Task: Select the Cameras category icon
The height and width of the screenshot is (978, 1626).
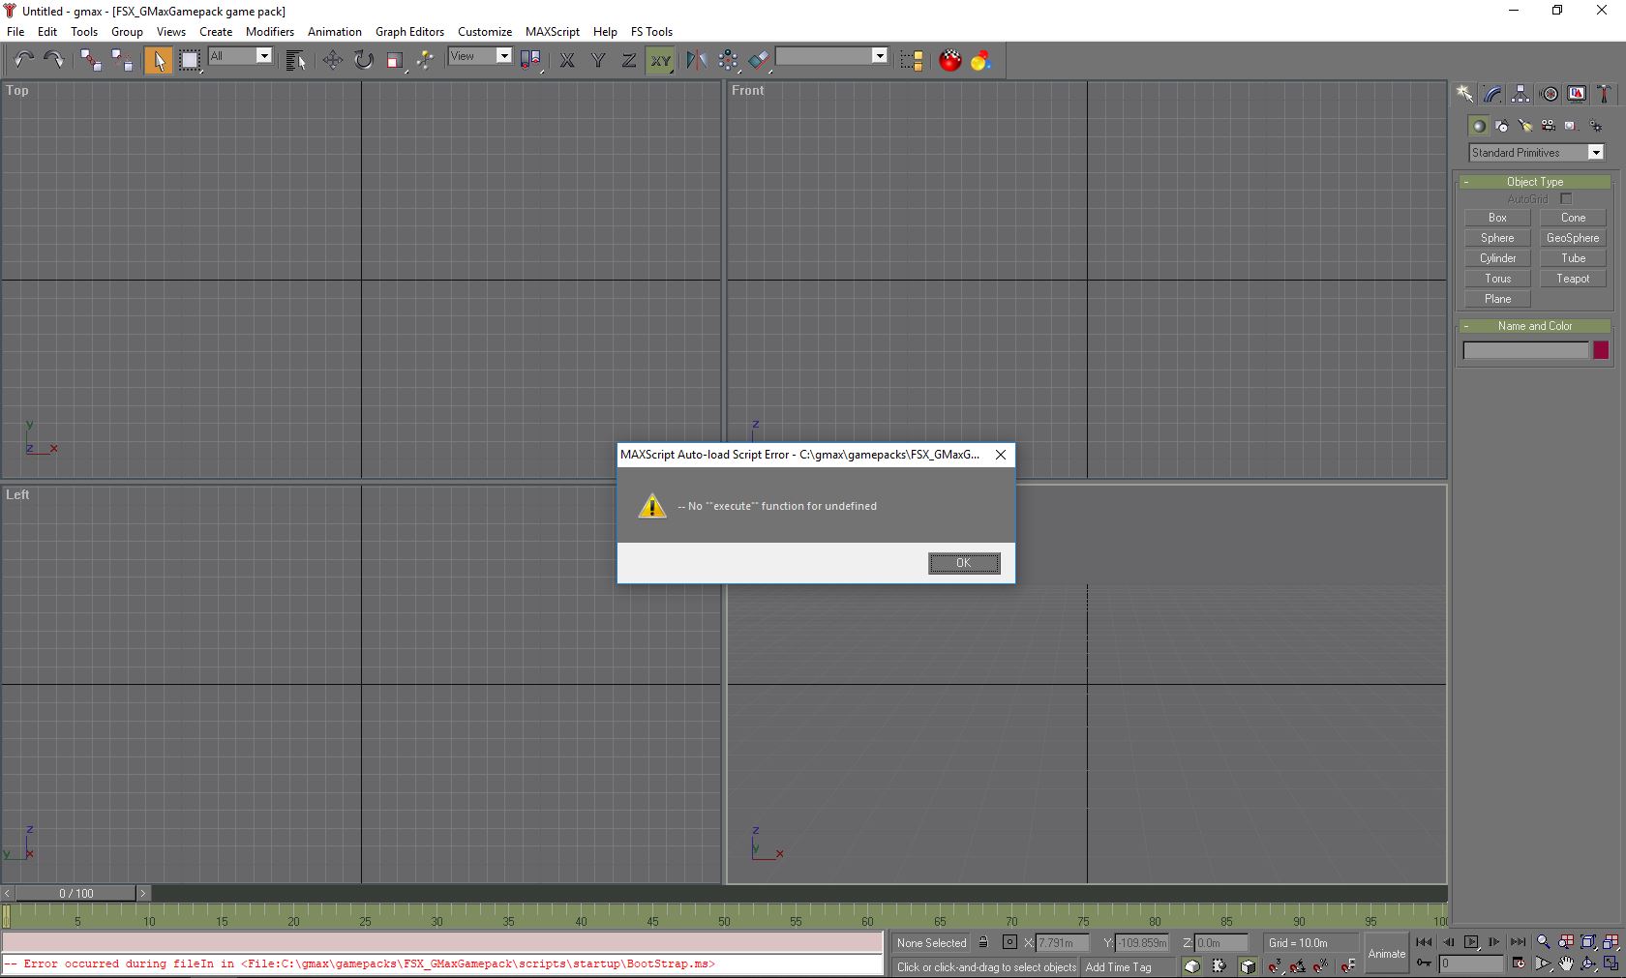Action: point(1548,126)
